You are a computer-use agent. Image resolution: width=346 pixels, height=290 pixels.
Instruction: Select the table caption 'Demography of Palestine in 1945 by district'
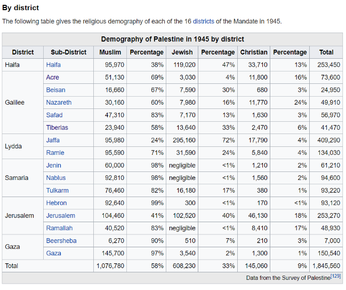(172, 39)
